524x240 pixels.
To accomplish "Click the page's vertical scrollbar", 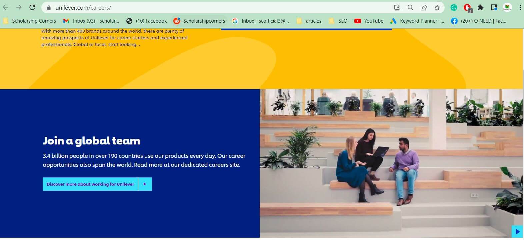I will tap(523, 96).
